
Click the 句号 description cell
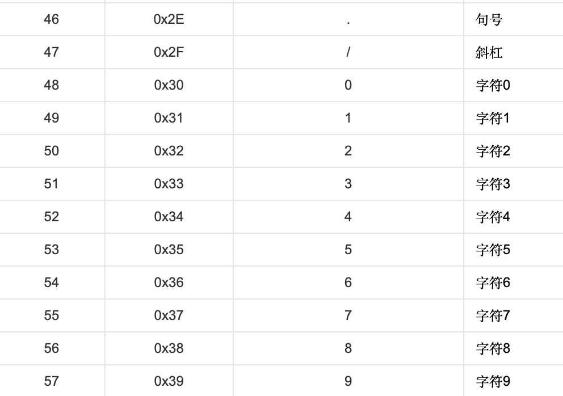pos(489,19)
